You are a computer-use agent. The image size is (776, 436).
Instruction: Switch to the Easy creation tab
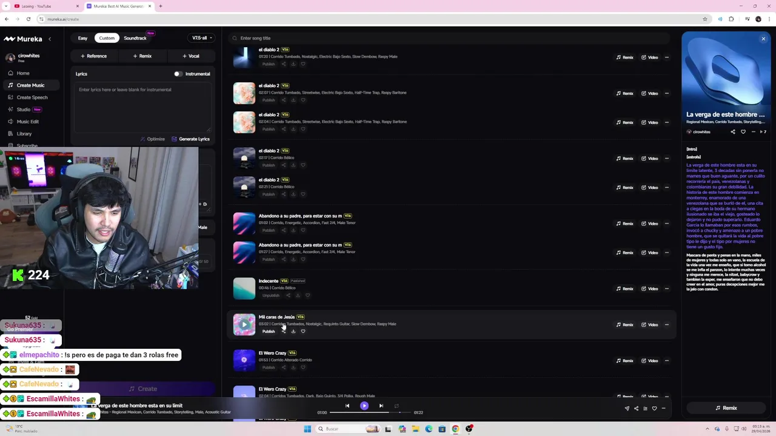82,38
